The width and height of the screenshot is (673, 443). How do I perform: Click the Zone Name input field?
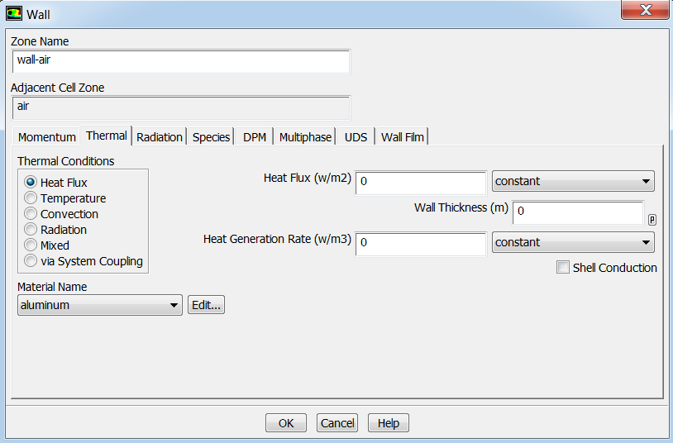[x=181, y=61]
